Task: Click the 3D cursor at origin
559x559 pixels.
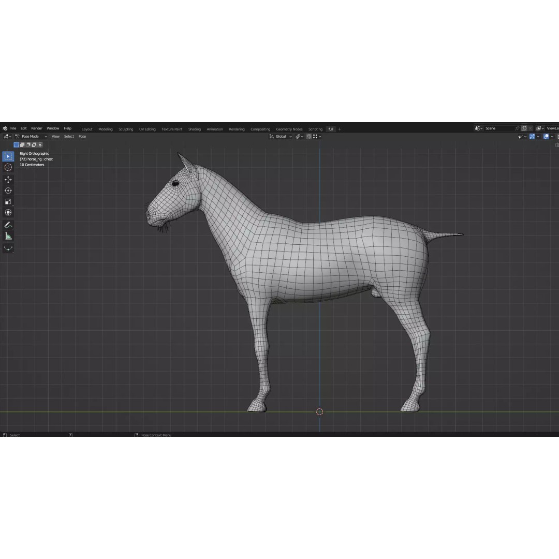Action: point(319,412)
